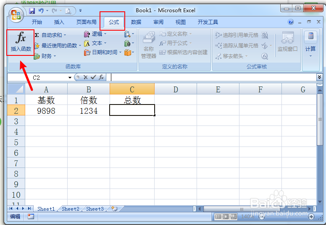The image size is (326, 225).
Task: Switch to Normal view in status bar
Action: 218,217
